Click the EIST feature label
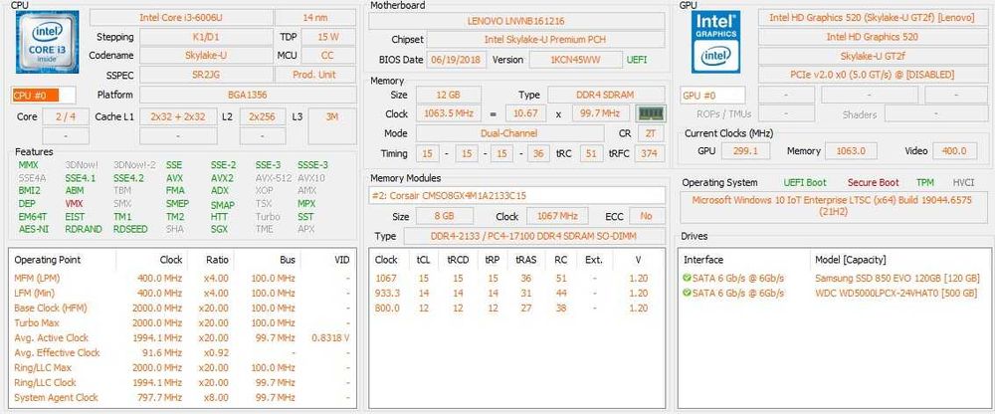 pyautogui.click(x=75, y=217)
